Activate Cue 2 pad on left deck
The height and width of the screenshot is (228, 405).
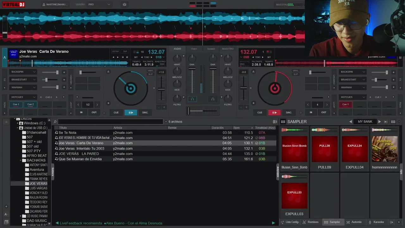click(31, 104)
